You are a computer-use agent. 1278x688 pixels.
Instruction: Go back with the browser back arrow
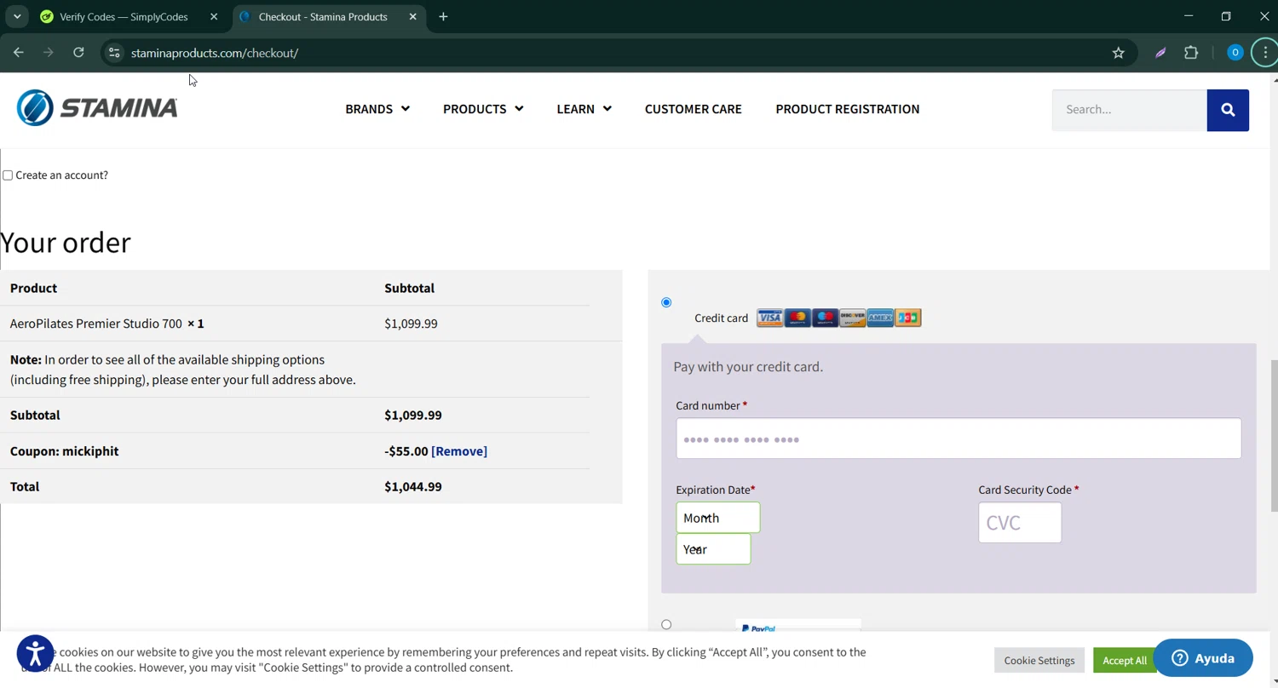[19, 53]
